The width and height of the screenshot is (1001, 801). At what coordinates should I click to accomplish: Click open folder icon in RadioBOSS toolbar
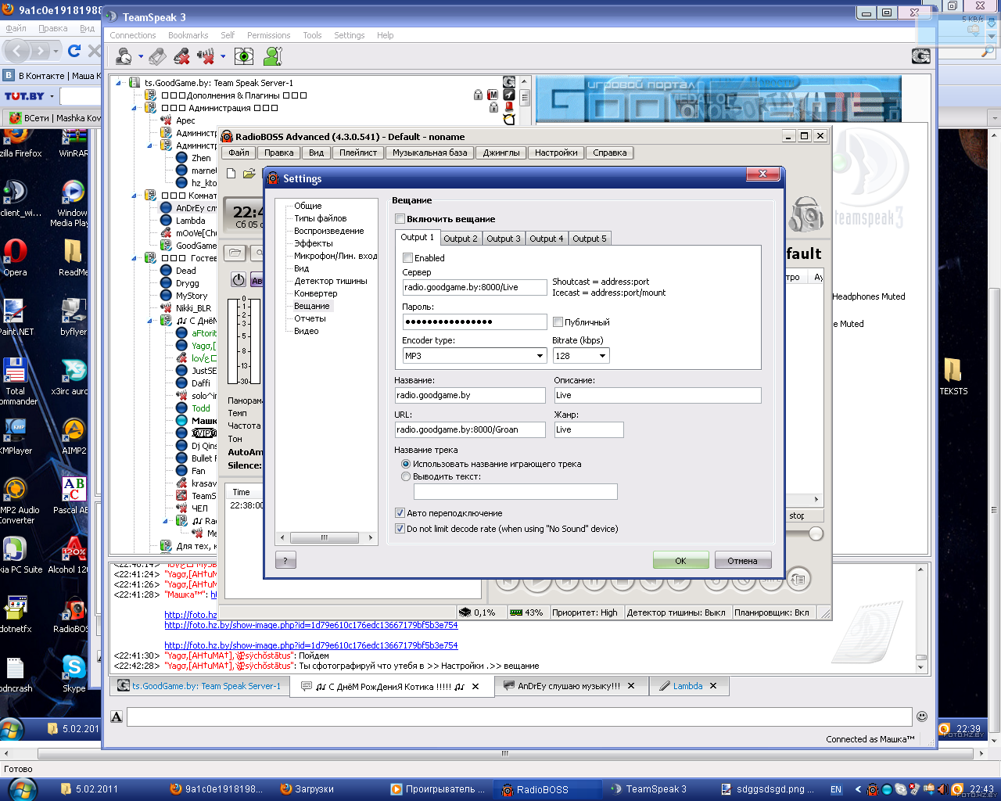249,173
